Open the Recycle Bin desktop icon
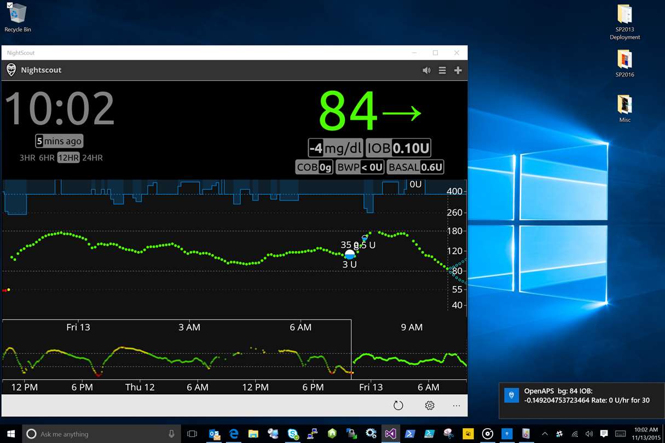 click(18, 18)
